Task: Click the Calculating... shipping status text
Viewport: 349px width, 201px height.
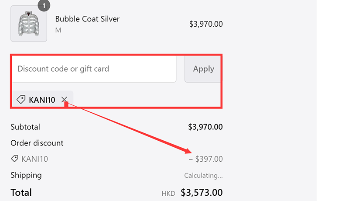Action: click(203, 176)
